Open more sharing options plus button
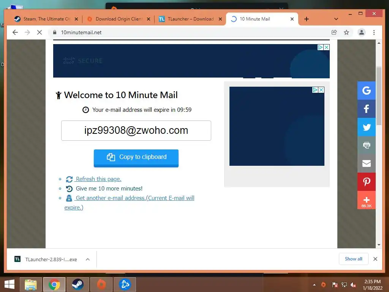 point(367,200)
